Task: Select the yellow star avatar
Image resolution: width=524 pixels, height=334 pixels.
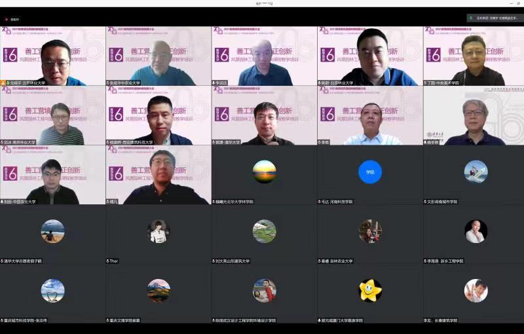Action: (x=370, y=290)
